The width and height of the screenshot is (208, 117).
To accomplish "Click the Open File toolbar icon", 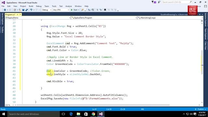I will pos(20,10).
